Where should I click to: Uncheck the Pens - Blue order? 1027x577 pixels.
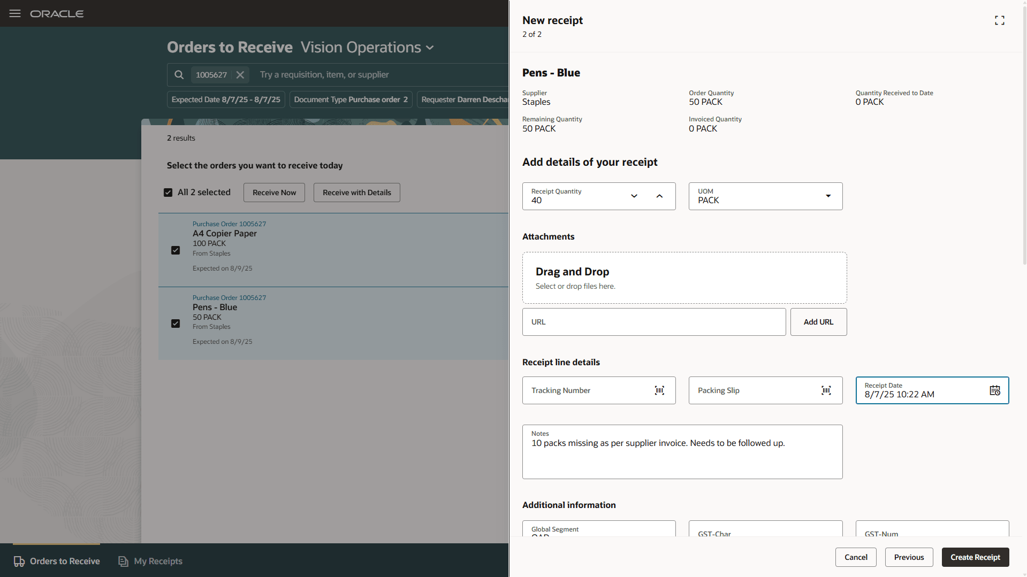pos(176,324)
